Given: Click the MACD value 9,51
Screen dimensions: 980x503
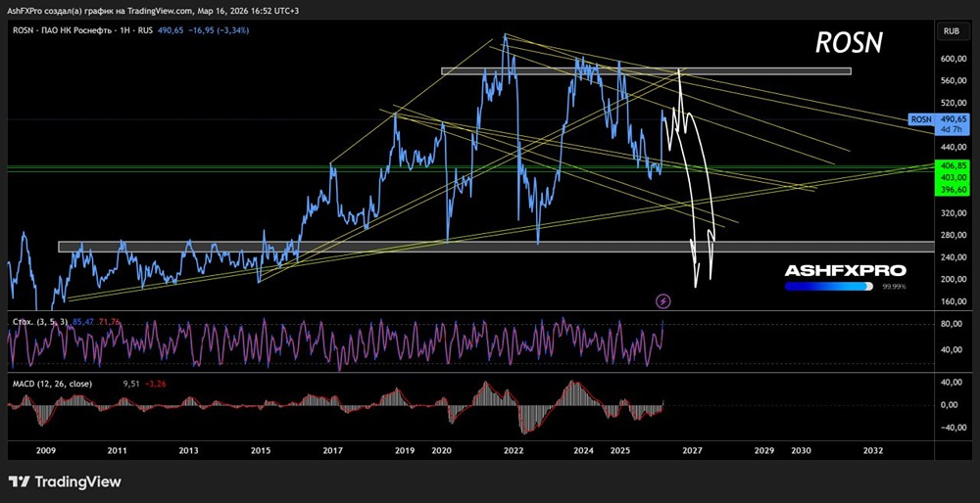Looking at the screenshot, I should coord(133,384).
